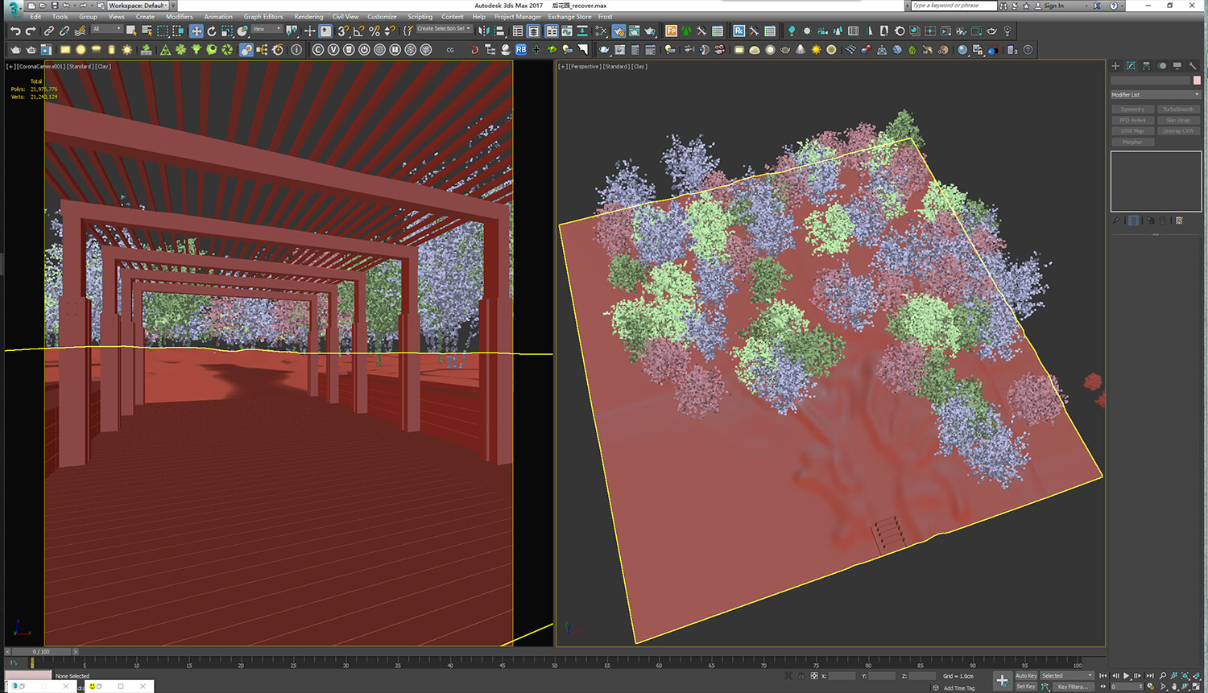Image resolution: width=1208 pixels, height=693 pixels.
Task: Toggle Angle Snap icon
Action: coord(358,31)
